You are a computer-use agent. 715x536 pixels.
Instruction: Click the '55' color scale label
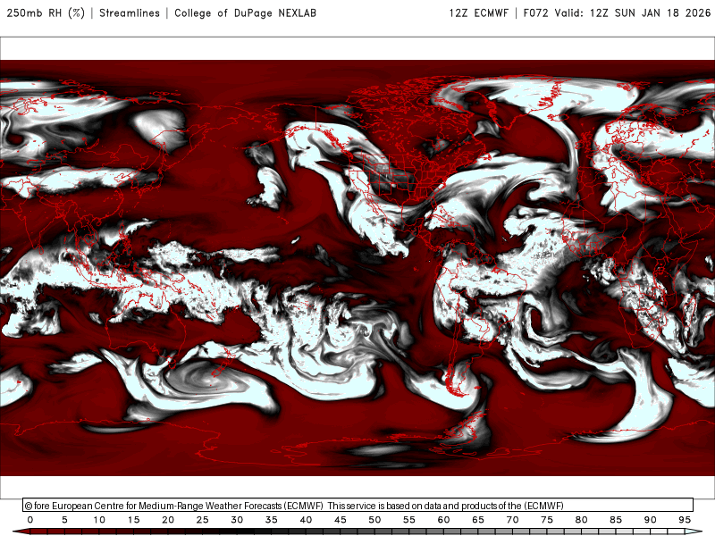tap(409, 520)
